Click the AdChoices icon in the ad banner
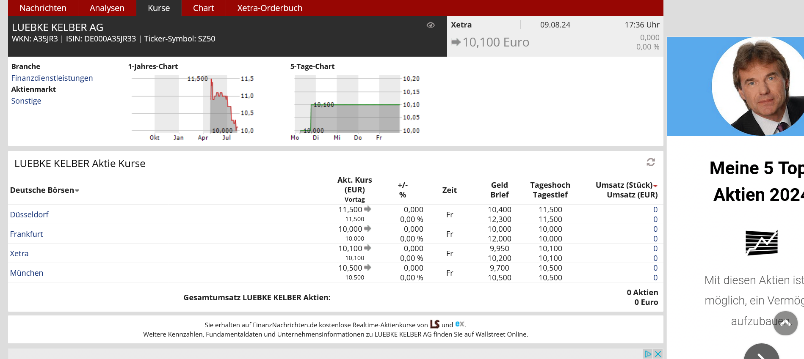 [x=648, y=354]
